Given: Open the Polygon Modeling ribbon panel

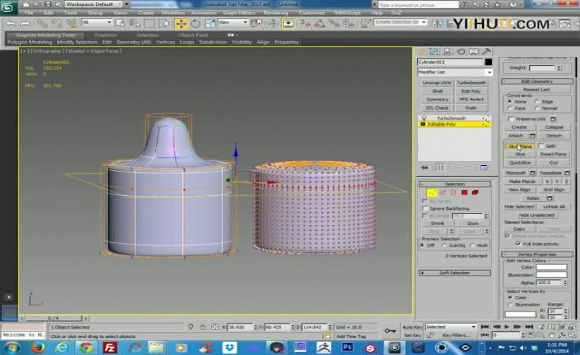Looking at the screenshot, I should (30, 42).
